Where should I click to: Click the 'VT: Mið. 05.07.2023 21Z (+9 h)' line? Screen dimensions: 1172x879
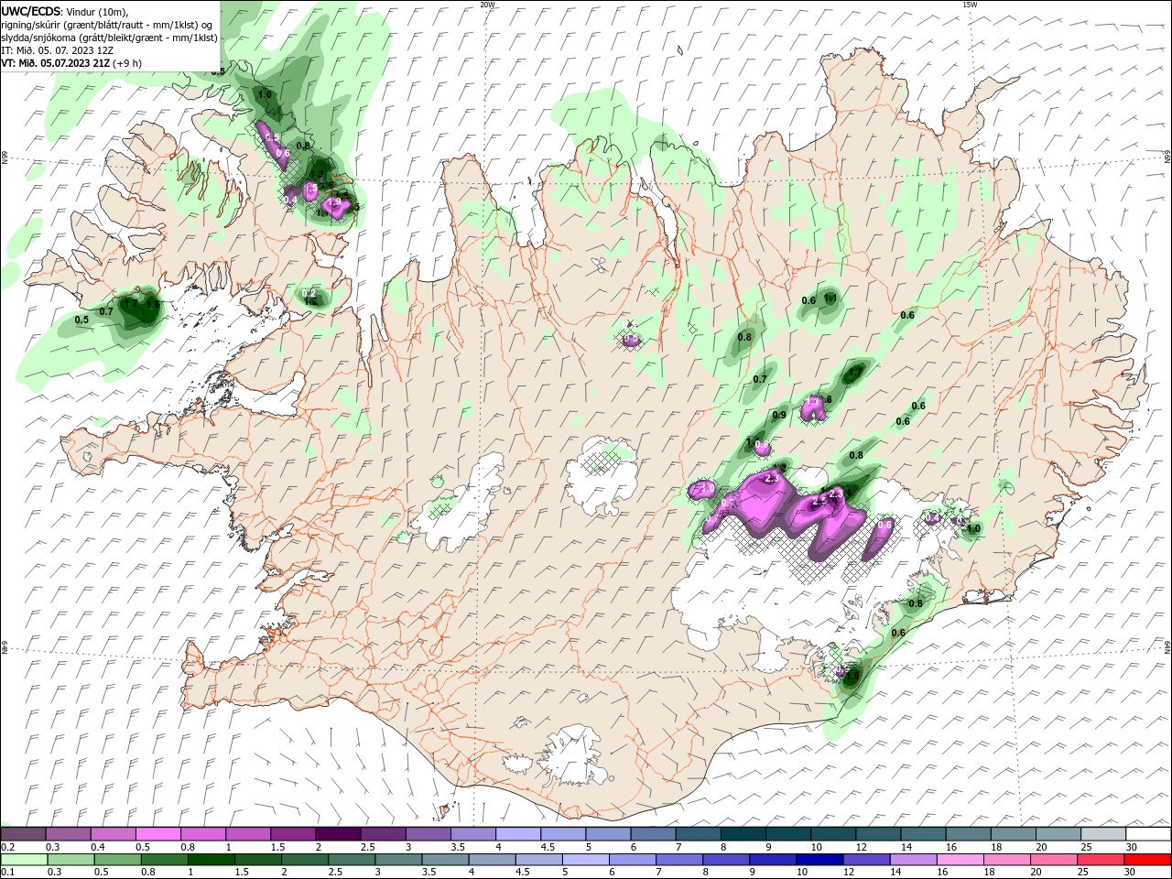coord(71,63)
